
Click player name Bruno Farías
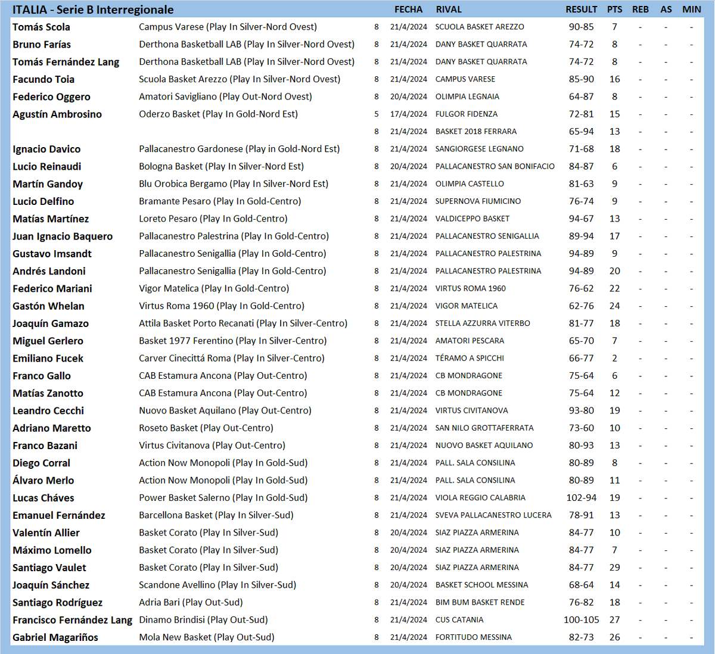click(x=42, y=45)
